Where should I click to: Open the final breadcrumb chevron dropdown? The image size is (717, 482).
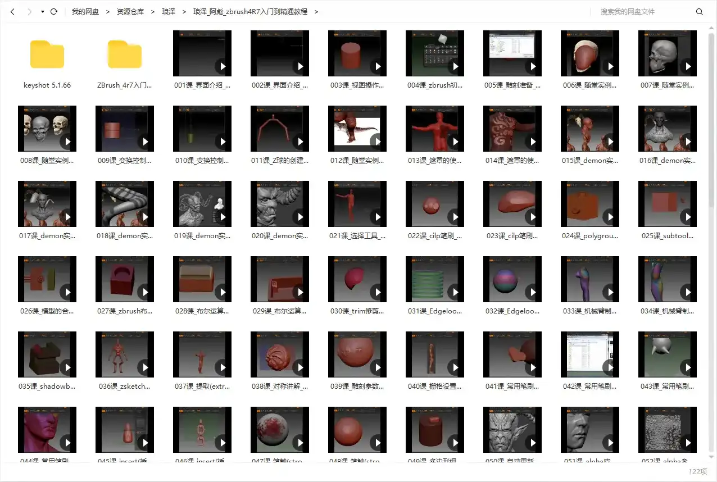(316, 11)
